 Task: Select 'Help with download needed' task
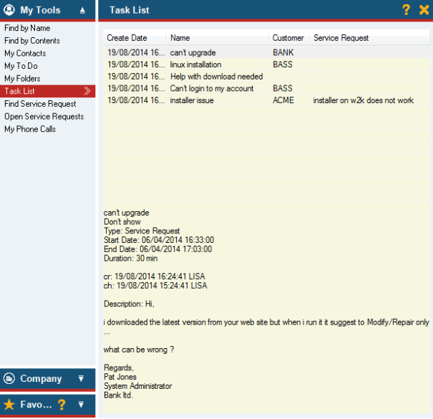tap(266, 77)
